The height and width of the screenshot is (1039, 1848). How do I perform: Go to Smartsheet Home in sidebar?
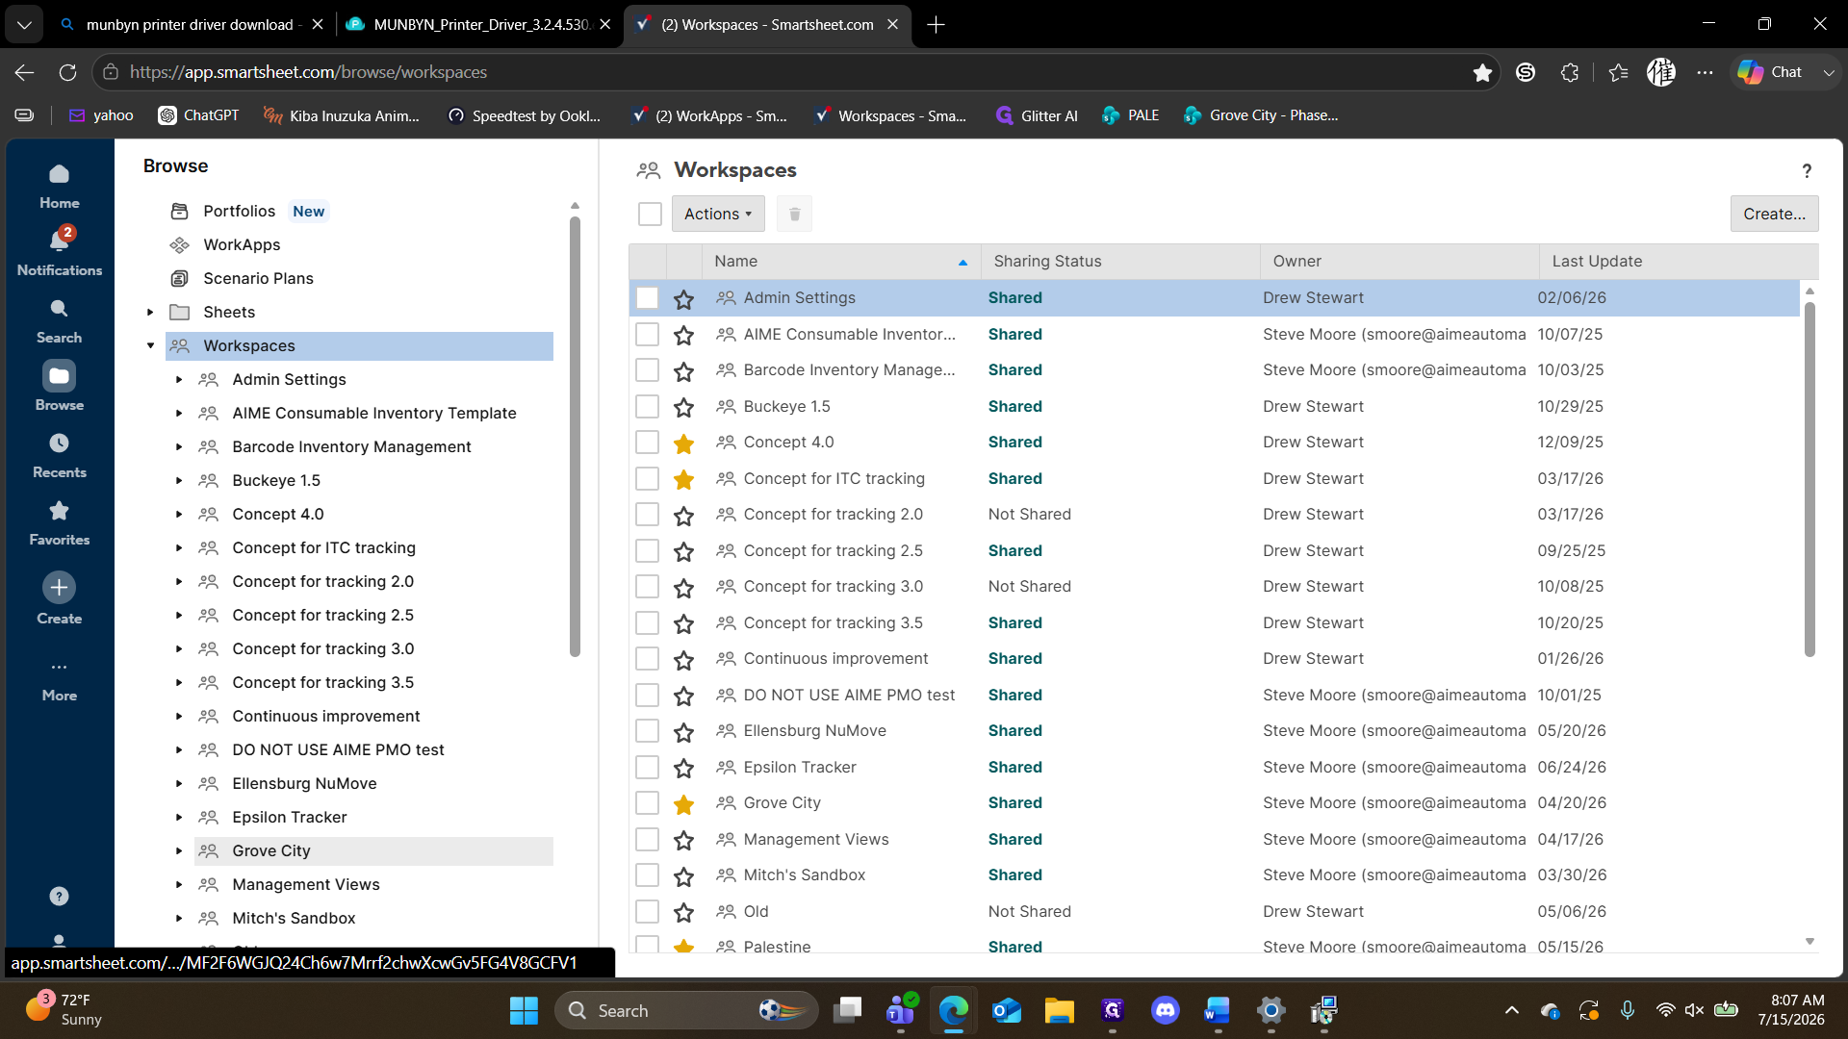(59, 187)
